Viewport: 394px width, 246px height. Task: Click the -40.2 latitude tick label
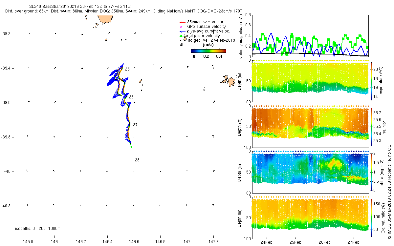(x=6, y=206)
